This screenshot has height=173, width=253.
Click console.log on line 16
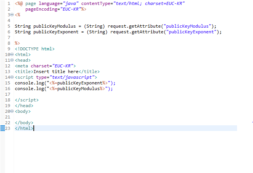point(29,89)
